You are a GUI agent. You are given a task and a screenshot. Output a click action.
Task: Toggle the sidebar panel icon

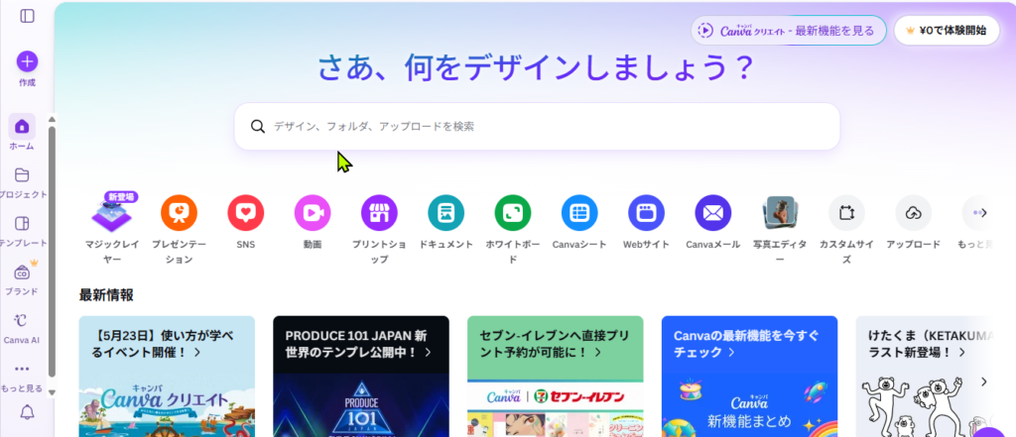pos(27,16)
